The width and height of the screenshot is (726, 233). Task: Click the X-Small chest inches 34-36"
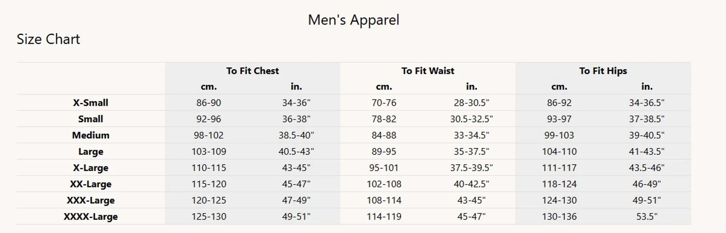pos(296,103)
